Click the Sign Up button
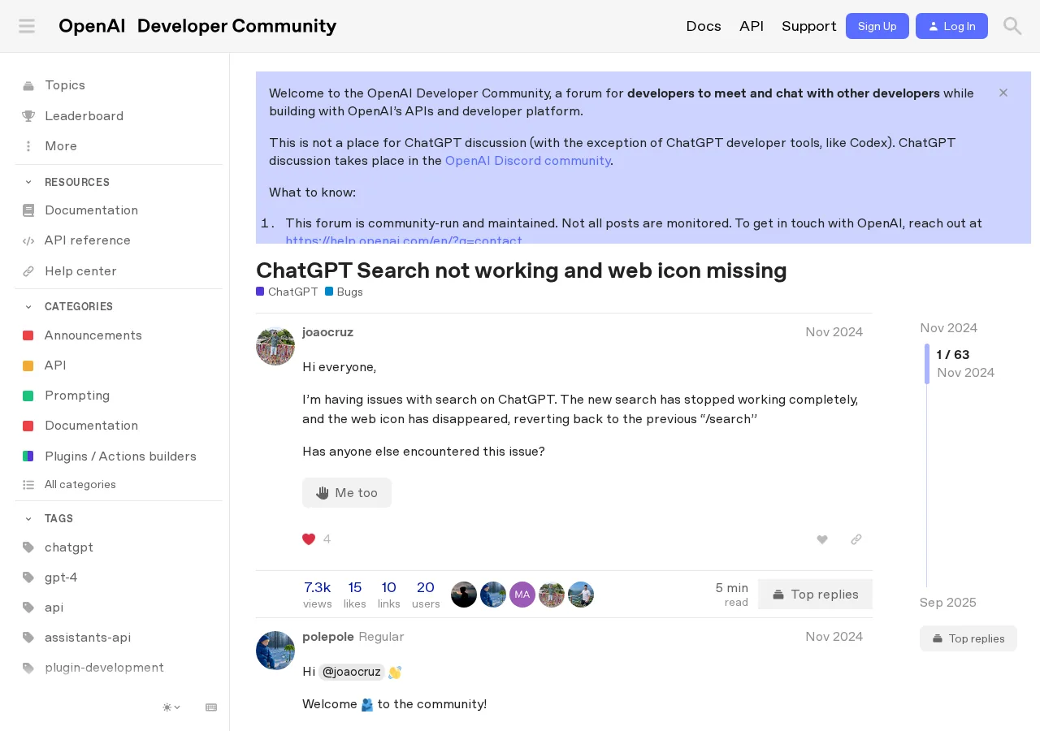Viewport: 1040px width, 731px height. [877, 26]
